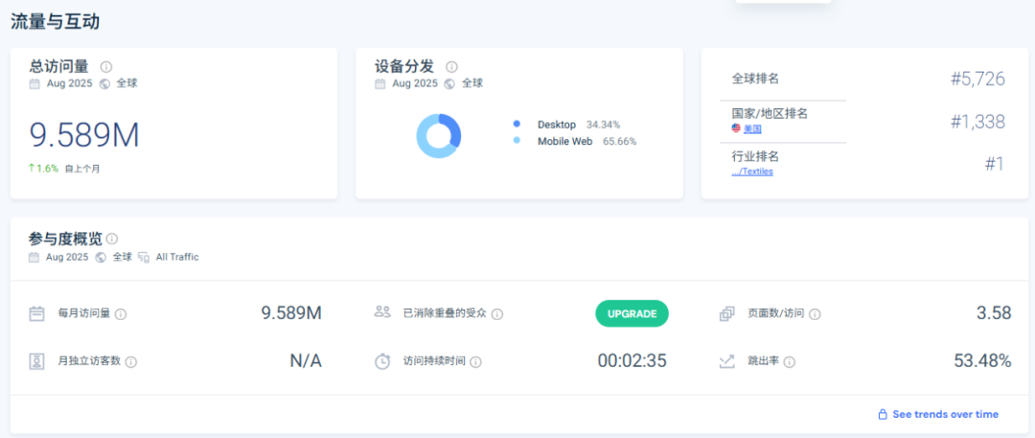The image size is (1035, 438).
Task: Click the UPGRADE button
Action: point(632,313)
